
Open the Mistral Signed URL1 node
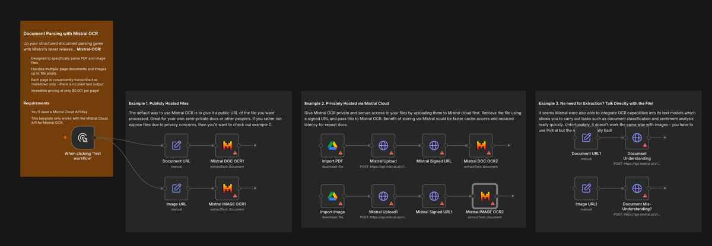[x=434, y=196]
